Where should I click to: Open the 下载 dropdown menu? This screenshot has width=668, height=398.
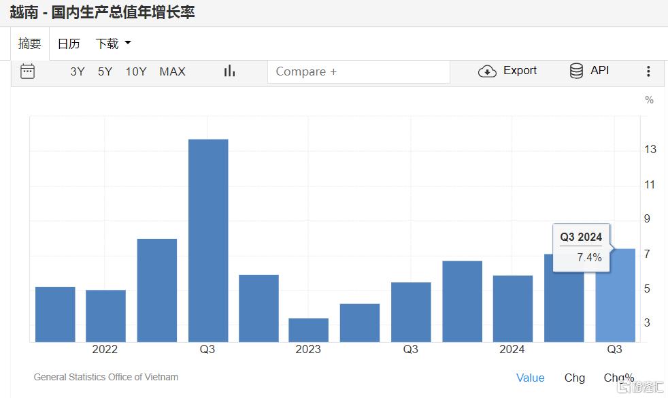(x=113, y=44)
